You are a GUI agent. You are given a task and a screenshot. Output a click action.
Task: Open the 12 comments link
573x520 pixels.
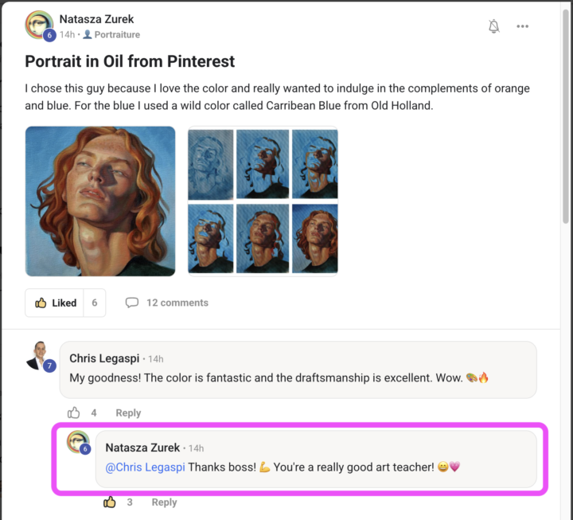[x=177, y=303]
